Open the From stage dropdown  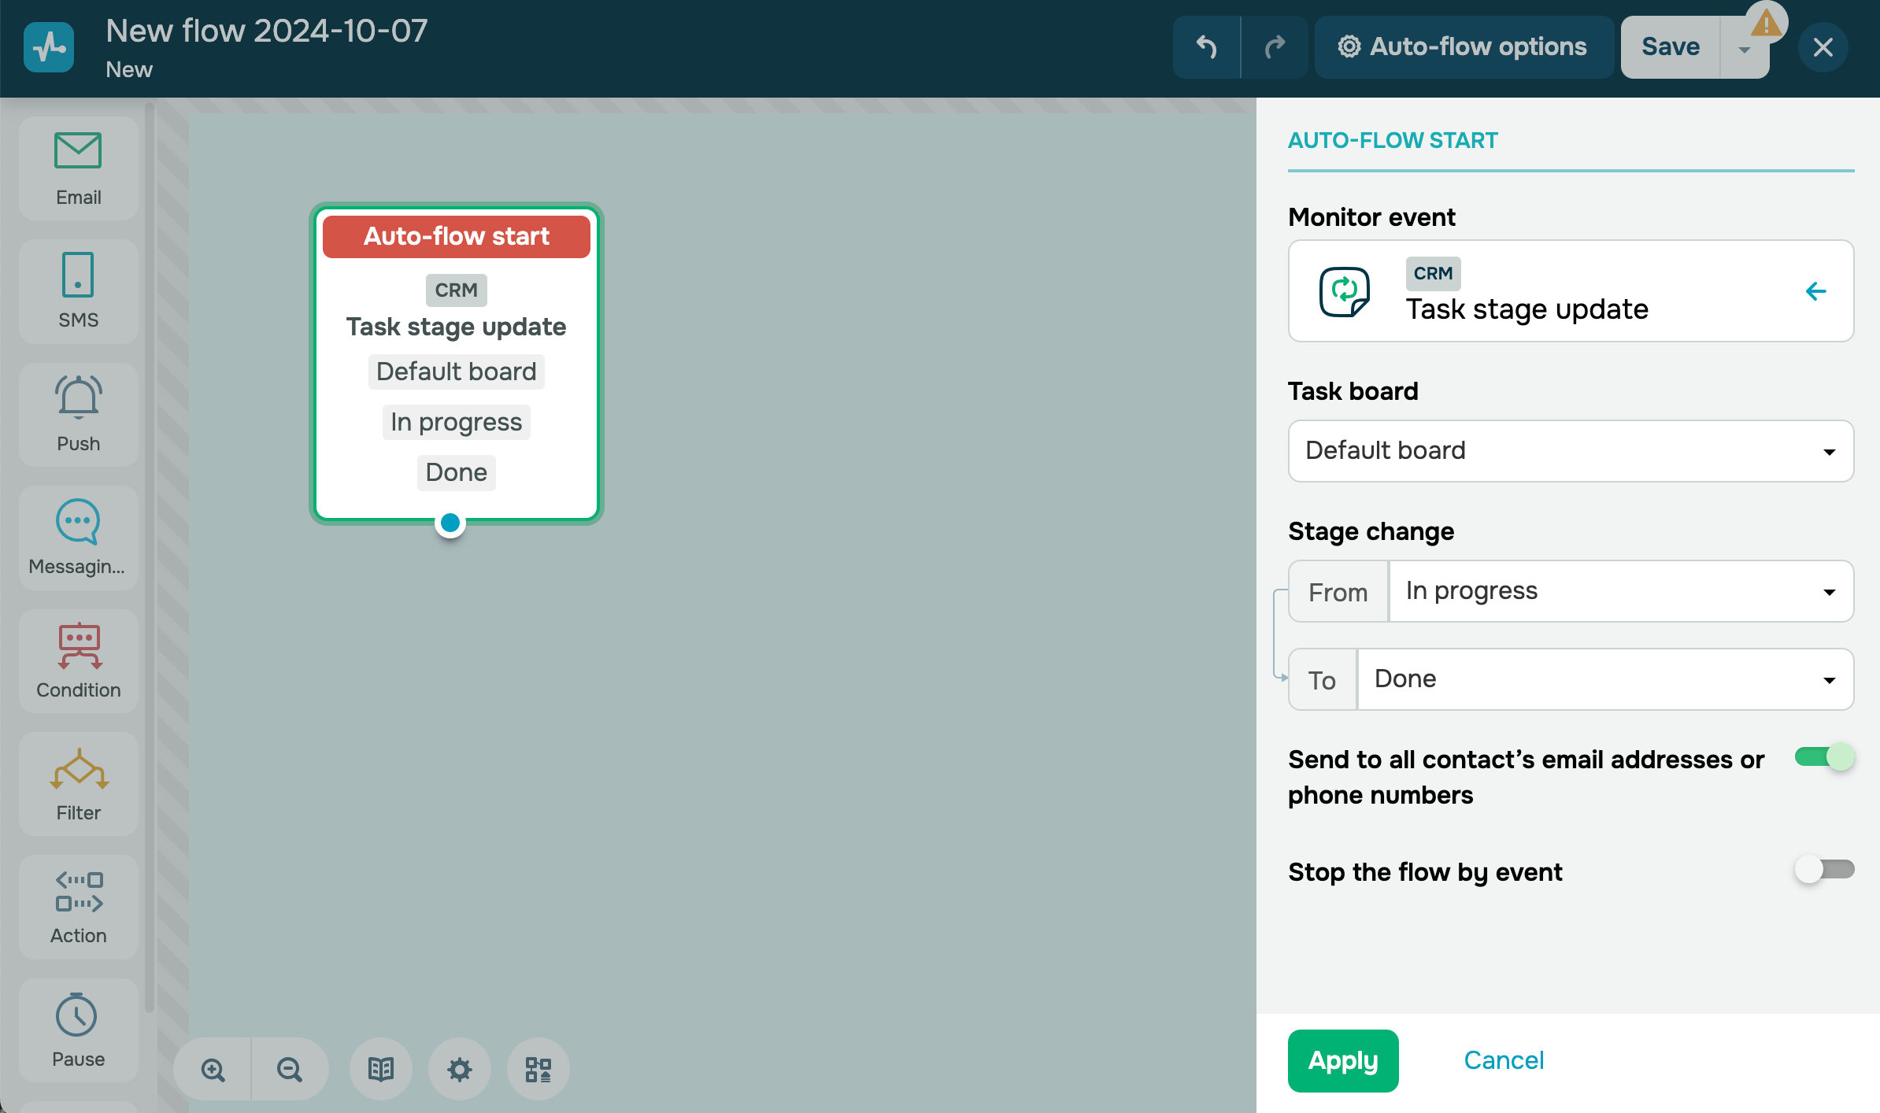click(x=1620, y=591)
